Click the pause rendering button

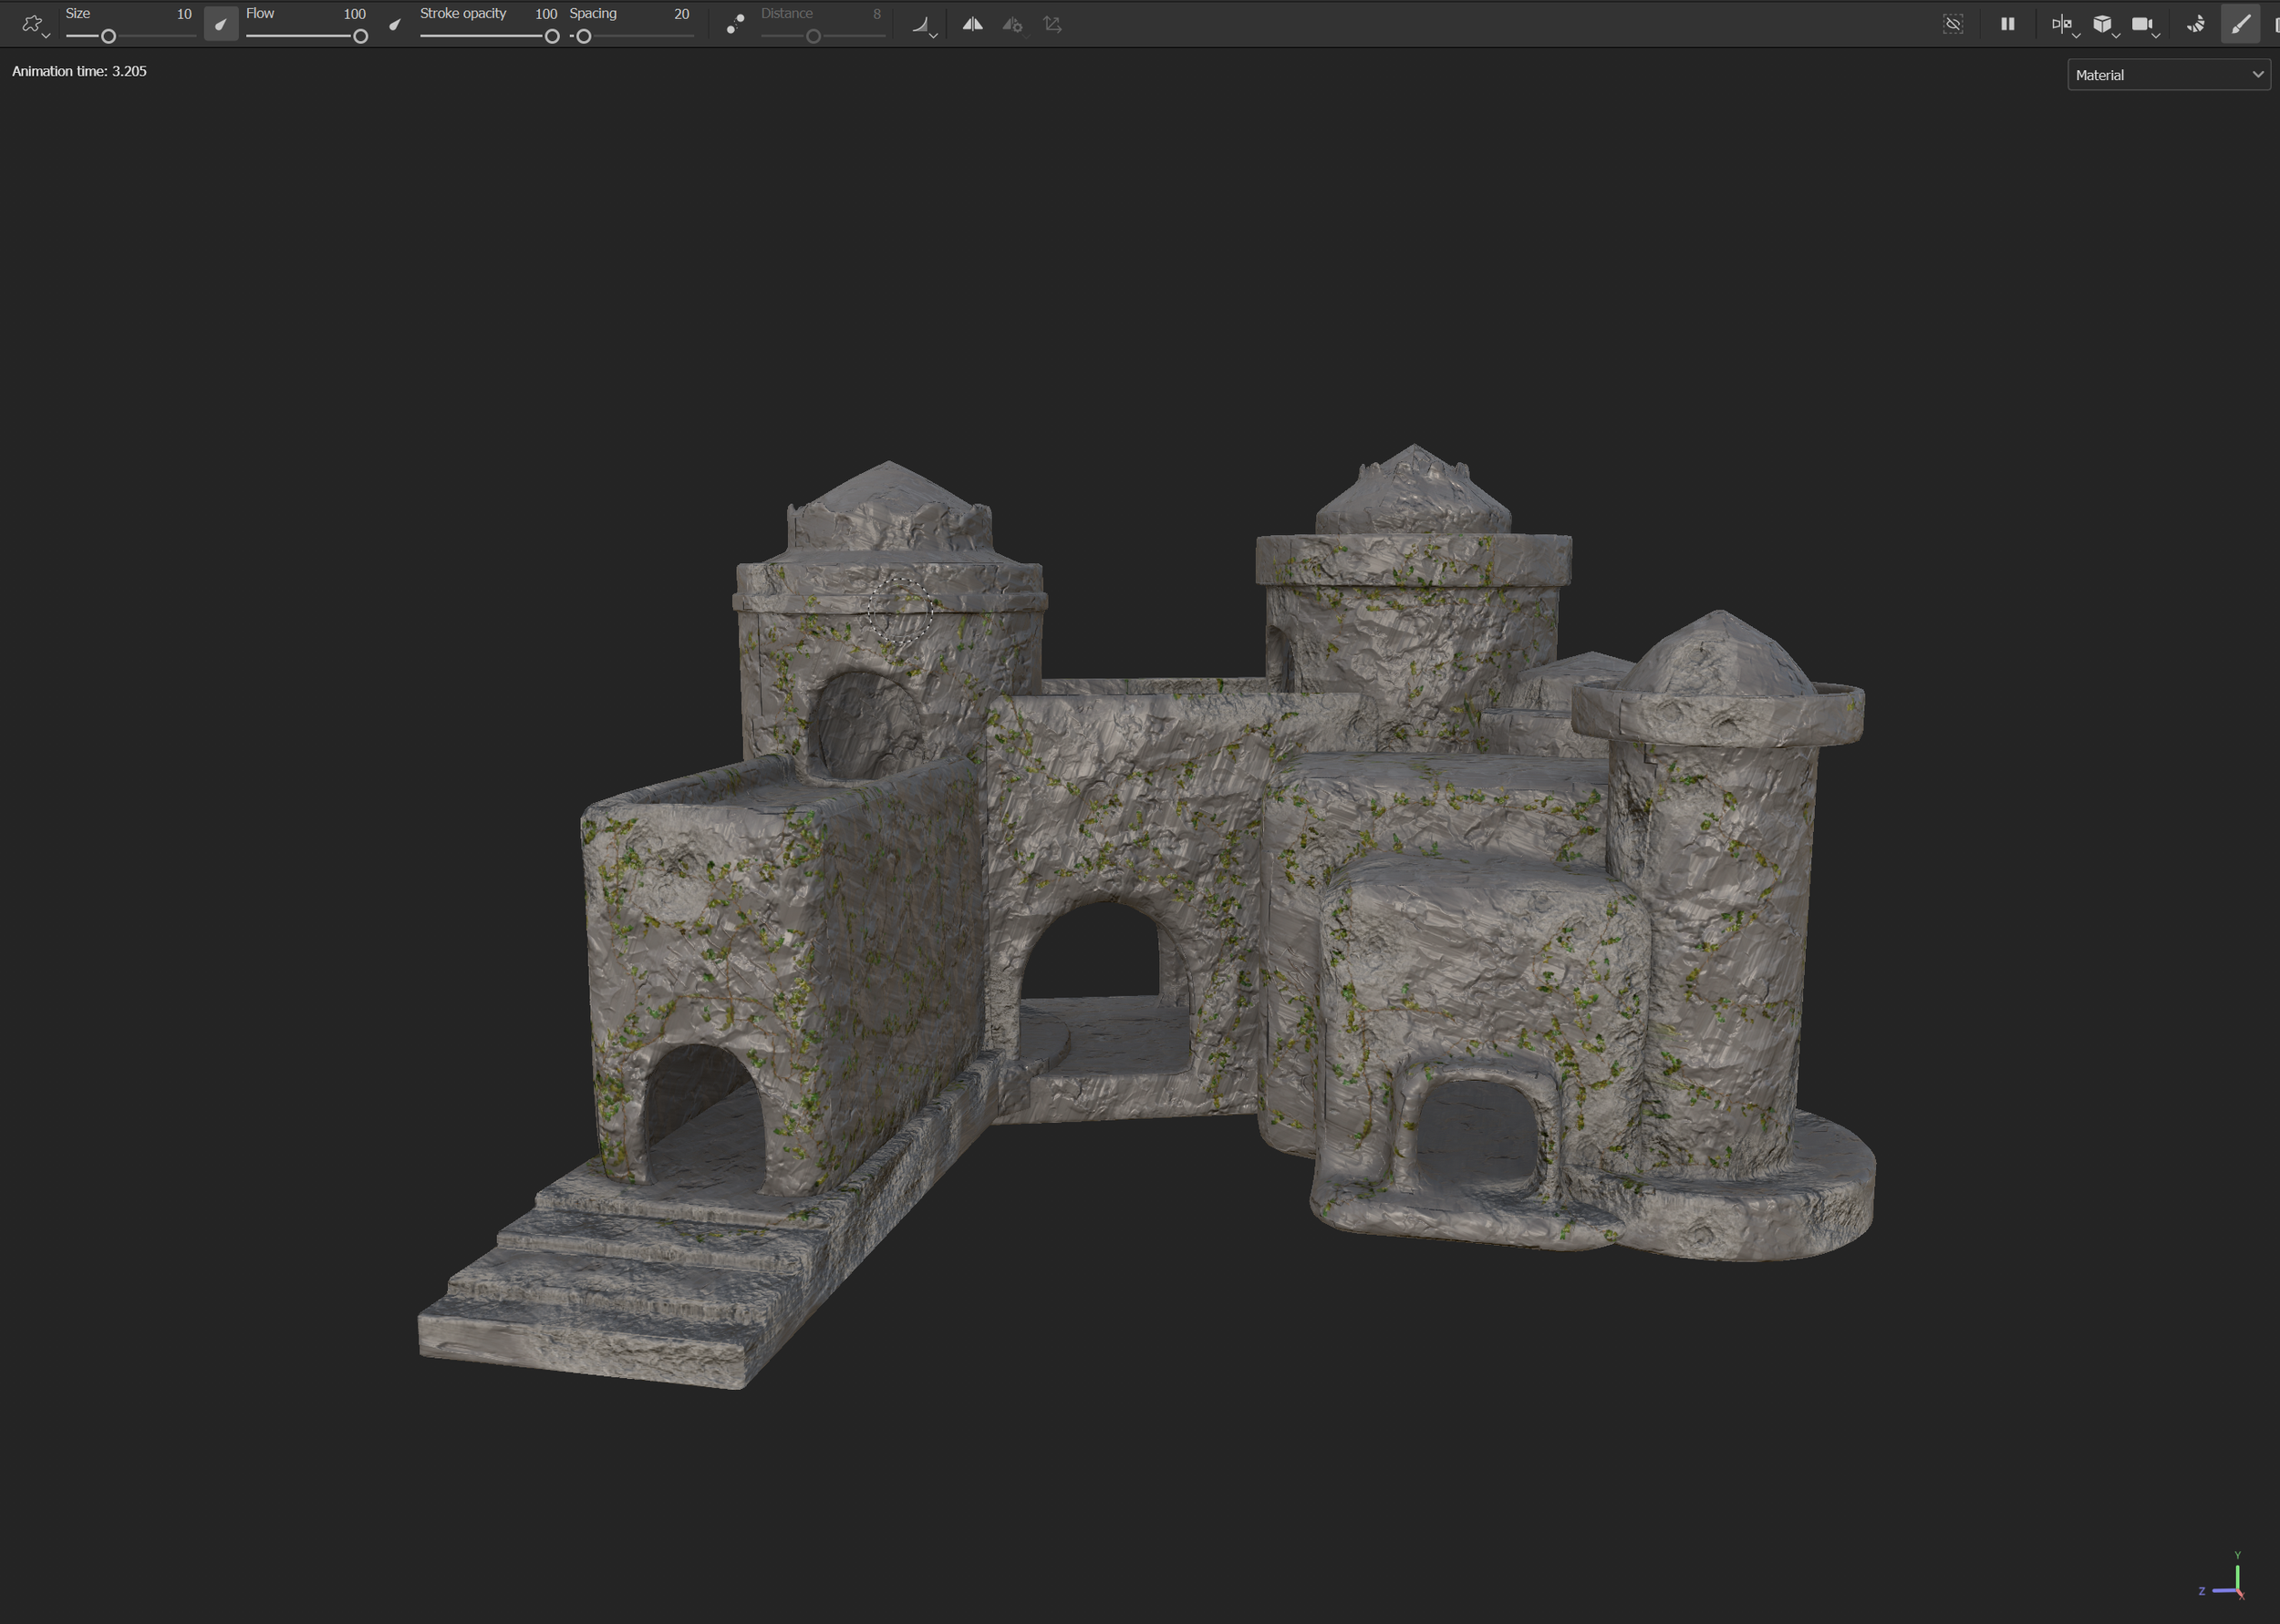(2007, 24)
